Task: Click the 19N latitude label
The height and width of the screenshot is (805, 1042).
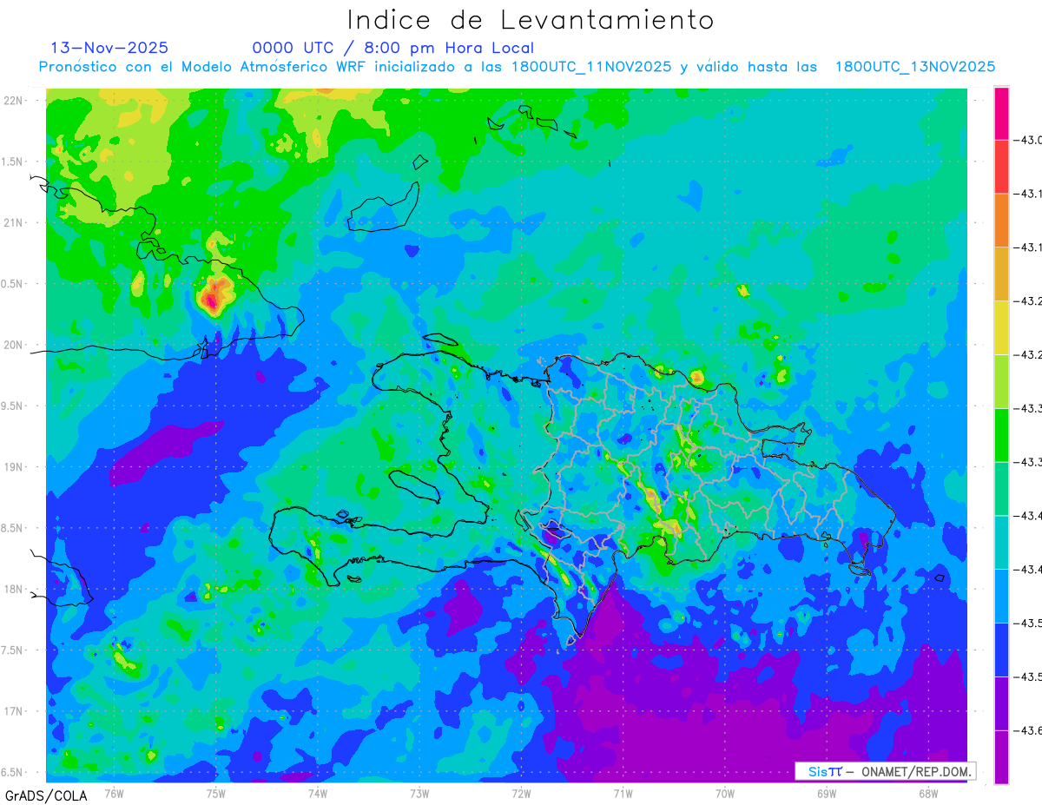Action: click(x=15, y=467)
